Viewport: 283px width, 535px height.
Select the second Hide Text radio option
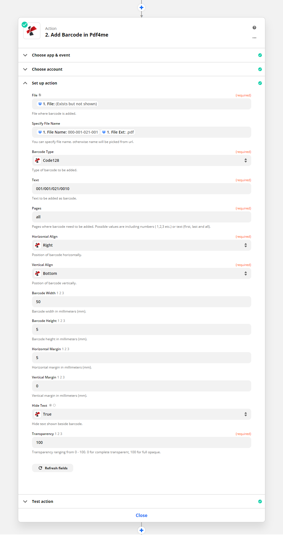54,405
